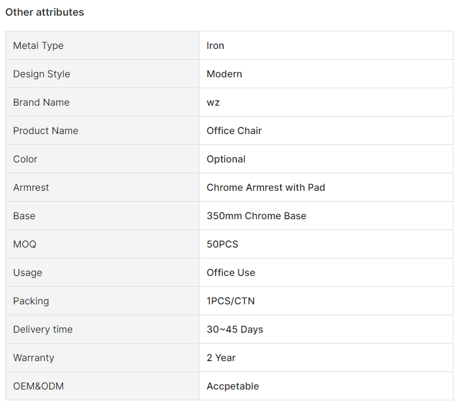459x407 pixels.
Task: Click the '1PCS/CTN' packing value
Action: click(227, 301)
